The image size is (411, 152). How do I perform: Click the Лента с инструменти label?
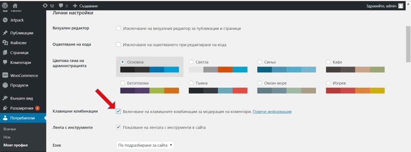[73, 128]
